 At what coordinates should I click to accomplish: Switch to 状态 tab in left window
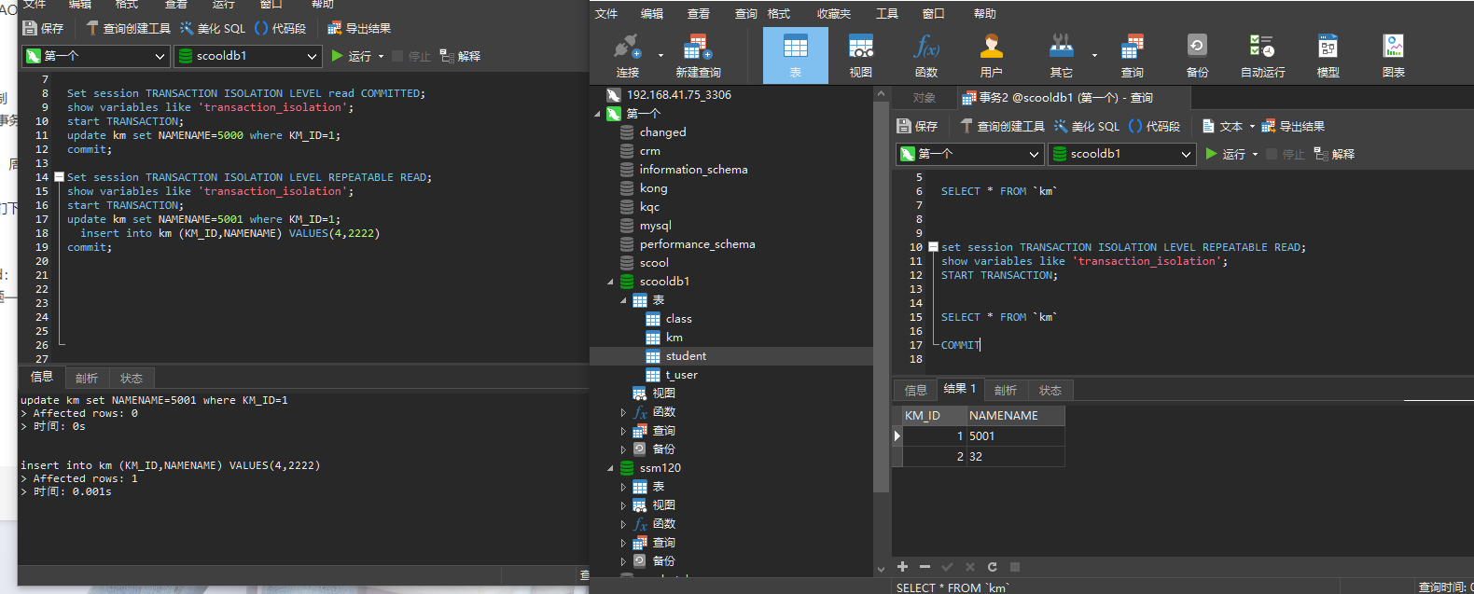pyautogui.click(x=132, y=378)
